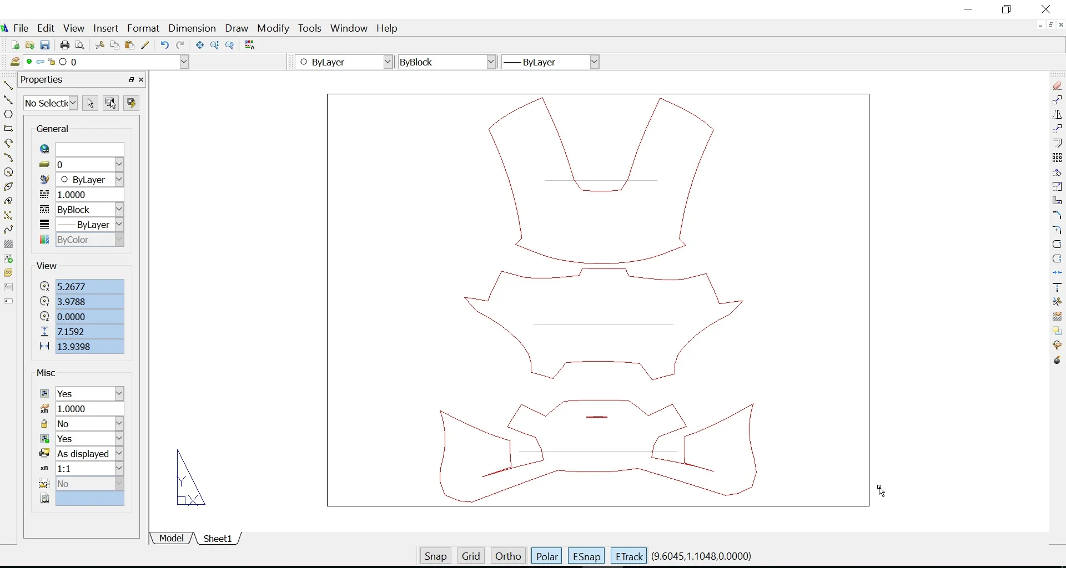Open the Tools menu
The height and width of the screenshot is (568, 1066).
tap(310, 29)
